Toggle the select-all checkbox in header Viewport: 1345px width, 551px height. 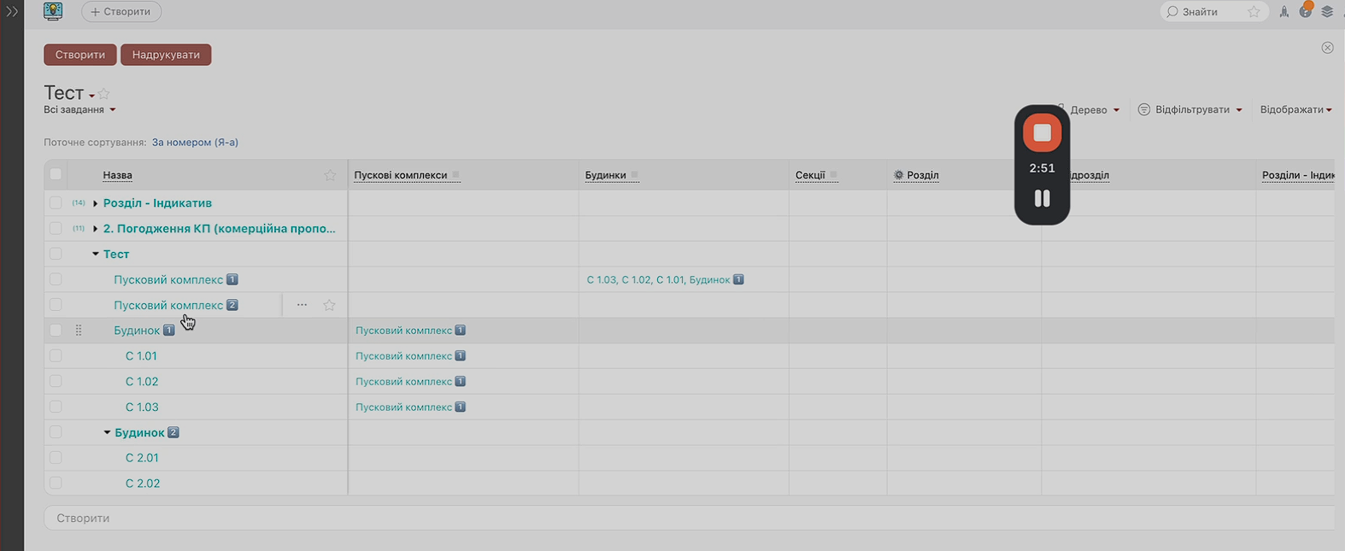pyautogui.click(x=56, y=174)
